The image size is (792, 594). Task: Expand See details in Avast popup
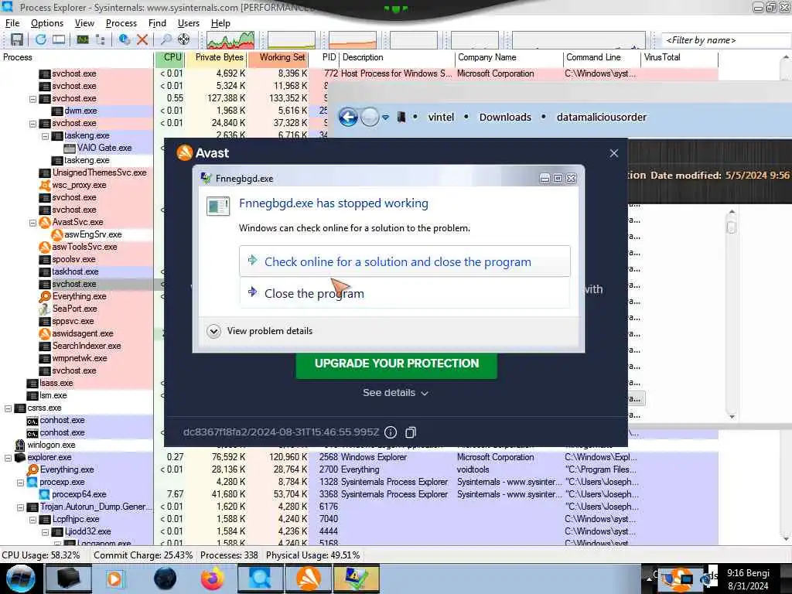click(x=395, y=393)
